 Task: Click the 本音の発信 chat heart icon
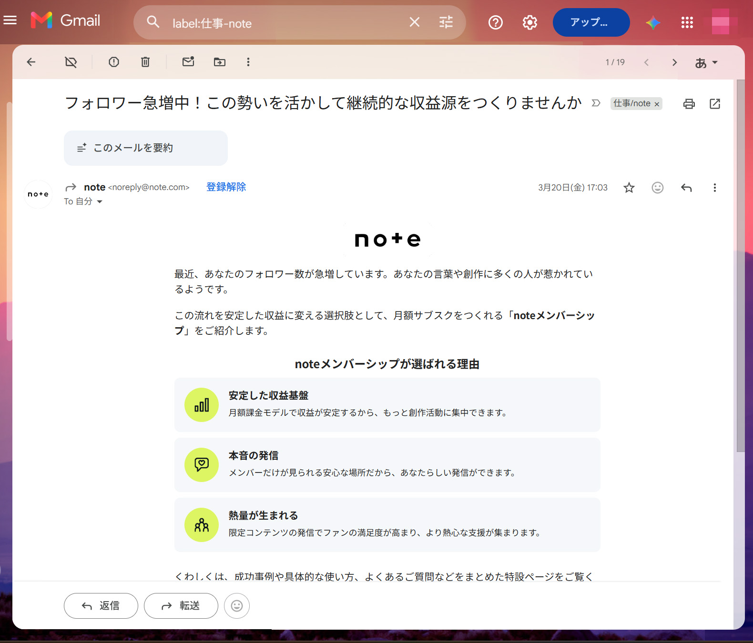point(202,465)
